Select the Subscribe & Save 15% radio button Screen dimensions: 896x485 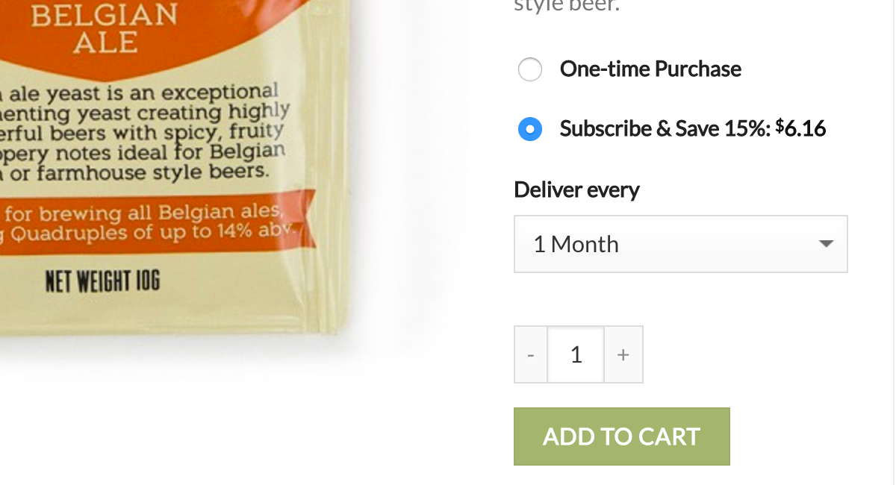click(529, 129)
